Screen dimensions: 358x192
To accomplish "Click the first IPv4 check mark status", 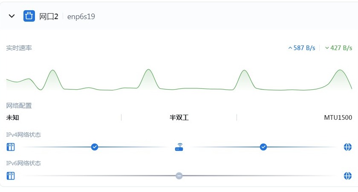I will (95, 147).
